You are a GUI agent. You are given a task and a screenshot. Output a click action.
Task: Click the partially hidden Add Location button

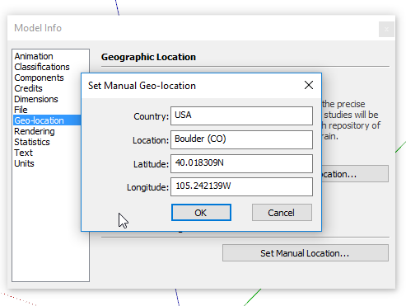point(355,174)
